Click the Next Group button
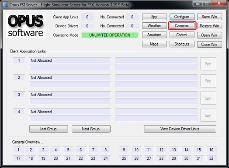This screenshot has height=168, width=229. click(91, 129)
